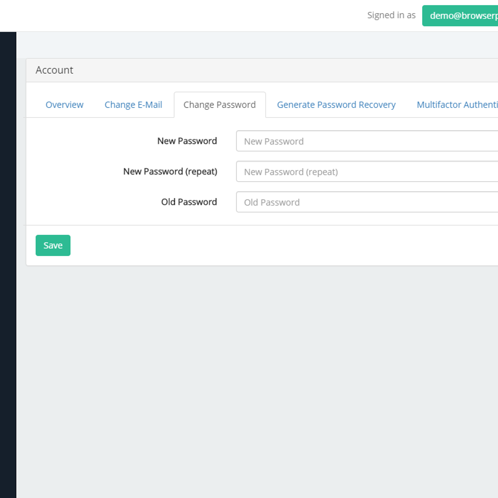Image resolution: width=498 pixels, height=498 pixels.
Task: Click the "Signed in as" text
Action: [391, 15]
